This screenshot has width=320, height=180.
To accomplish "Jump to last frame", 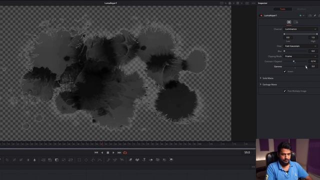I will coord(119,152).
